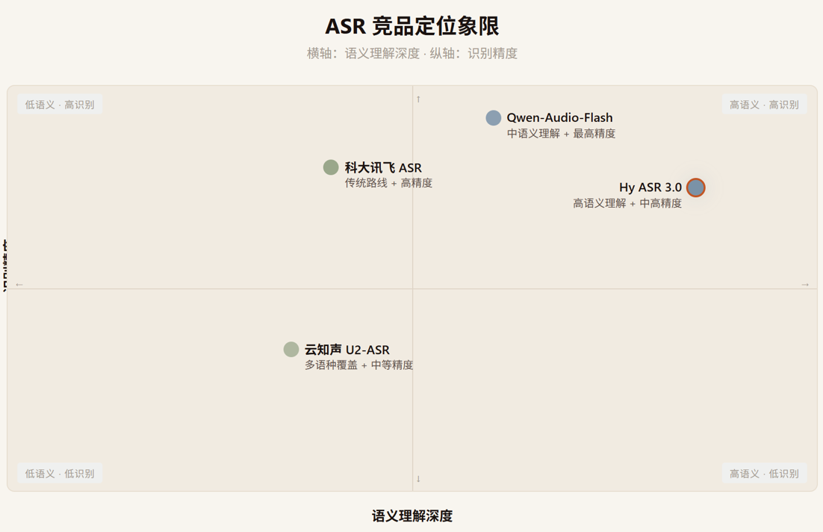Click the 低语义 · 低识别 quadrant tag
Screen dimensions: 823x532
point(60,473)
